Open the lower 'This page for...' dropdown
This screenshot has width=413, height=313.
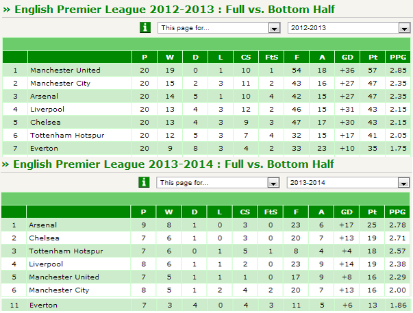click(x=218, y=183)
